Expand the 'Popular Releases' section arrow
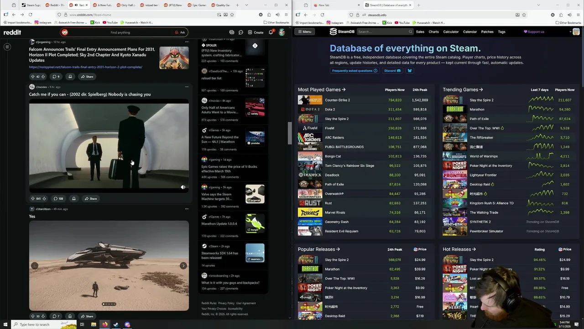Image resolution: width=584 pixels, height=329 pixels. pyautogui.click(x=338, y=249)
